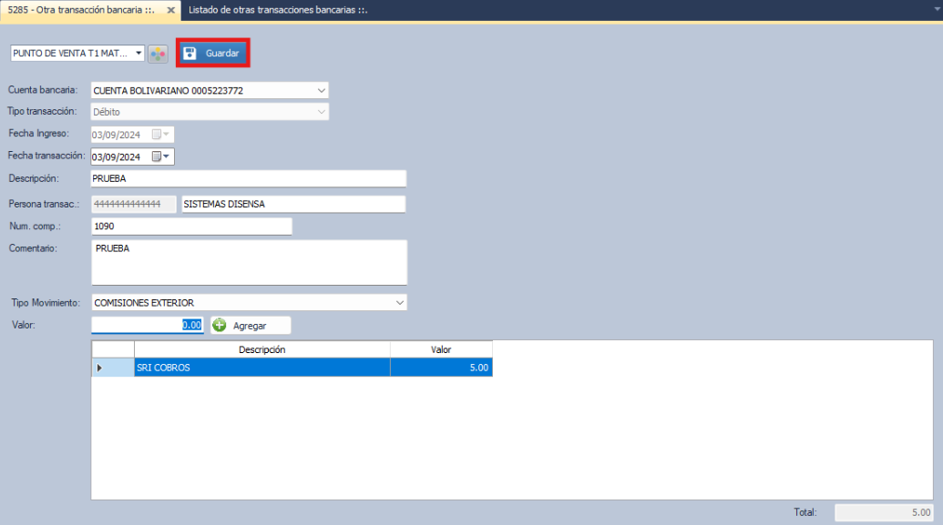
Task: Expand the PUNTO DE VENTA dropdown
Action: (139, 54)
